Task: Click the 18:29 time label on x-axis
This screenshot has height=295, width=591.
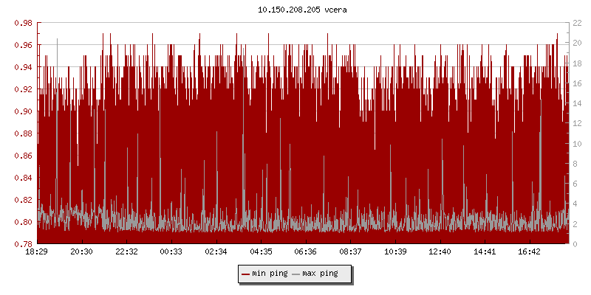Action: (37, 252)
